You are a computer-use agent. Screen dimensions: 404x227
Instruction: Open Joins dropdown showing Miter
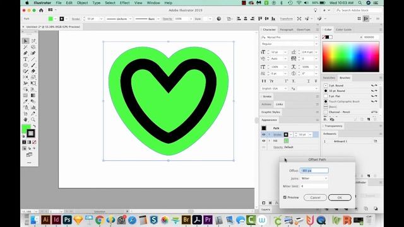pos(314,178)
